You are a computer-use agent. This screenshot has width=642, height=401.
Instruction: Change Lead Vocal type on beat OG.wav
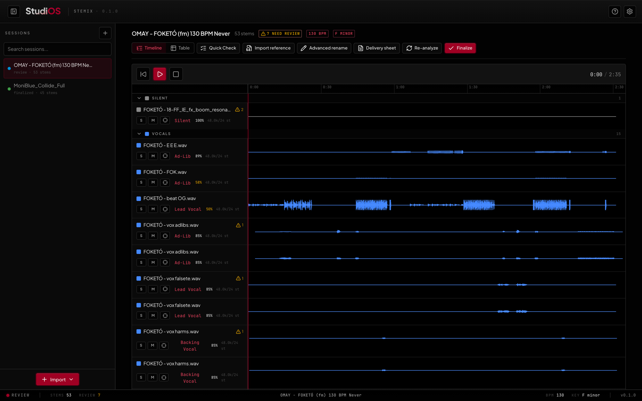[188, 209]
